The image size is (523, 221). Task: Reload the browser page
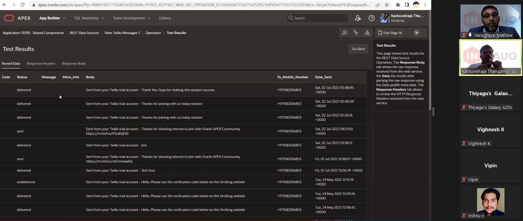point(23,5)
